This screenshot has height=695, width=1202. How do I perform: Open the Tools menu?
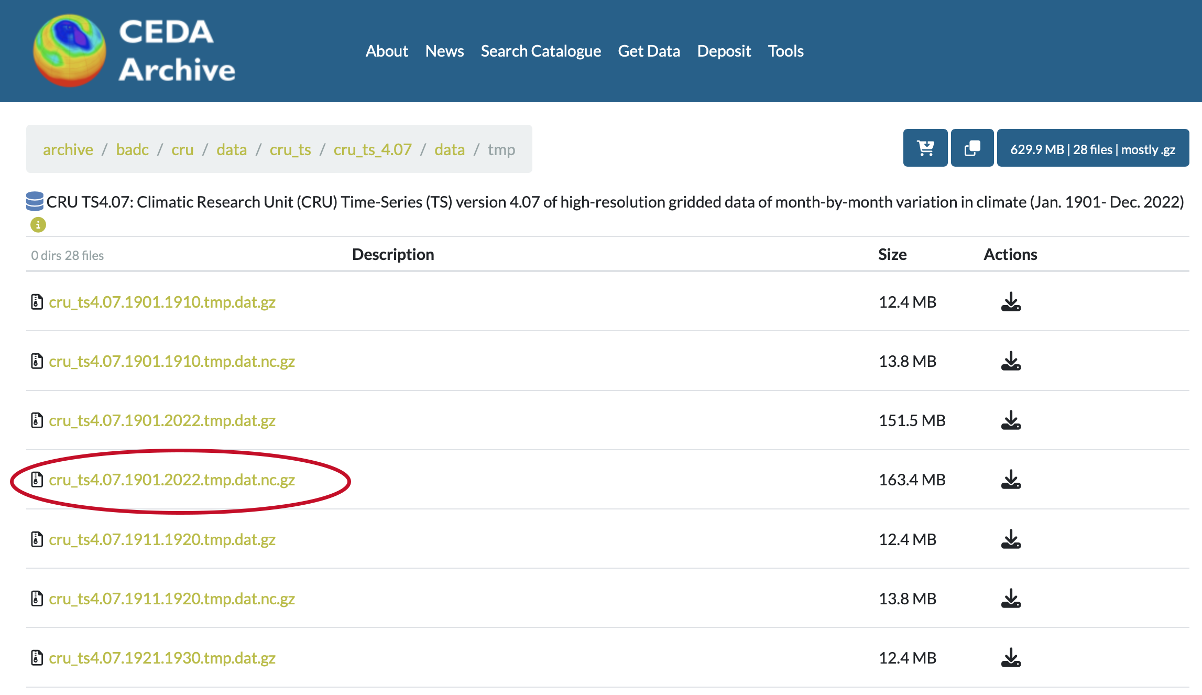coord(785,51)
